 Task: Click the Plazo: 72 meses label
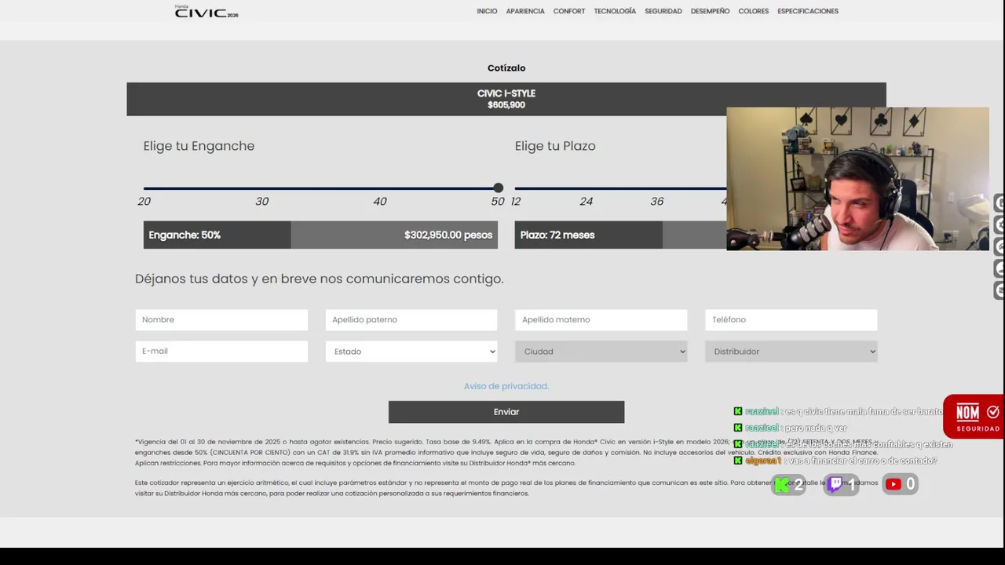click(557, 235)
